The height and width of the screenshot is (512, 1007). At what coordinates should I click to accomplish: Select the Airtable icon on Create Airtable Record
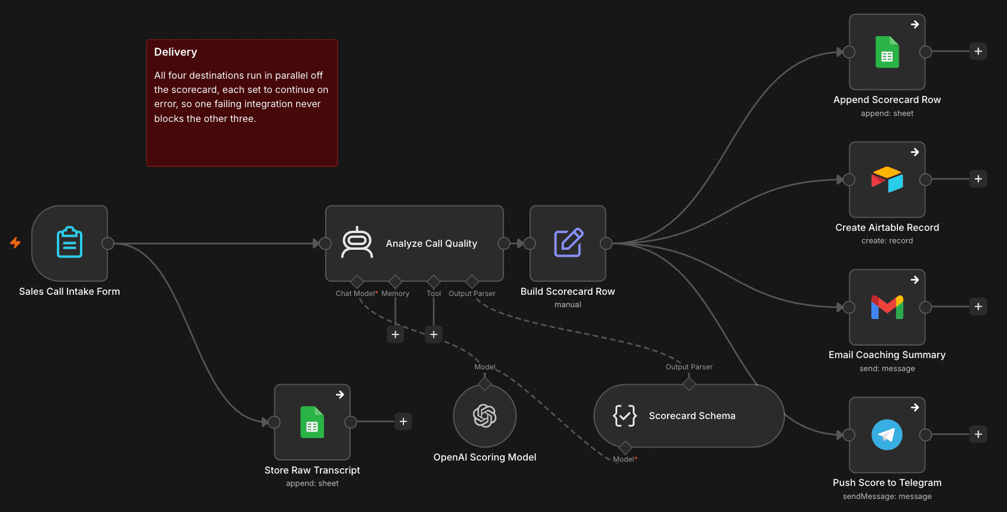[887, 179]
